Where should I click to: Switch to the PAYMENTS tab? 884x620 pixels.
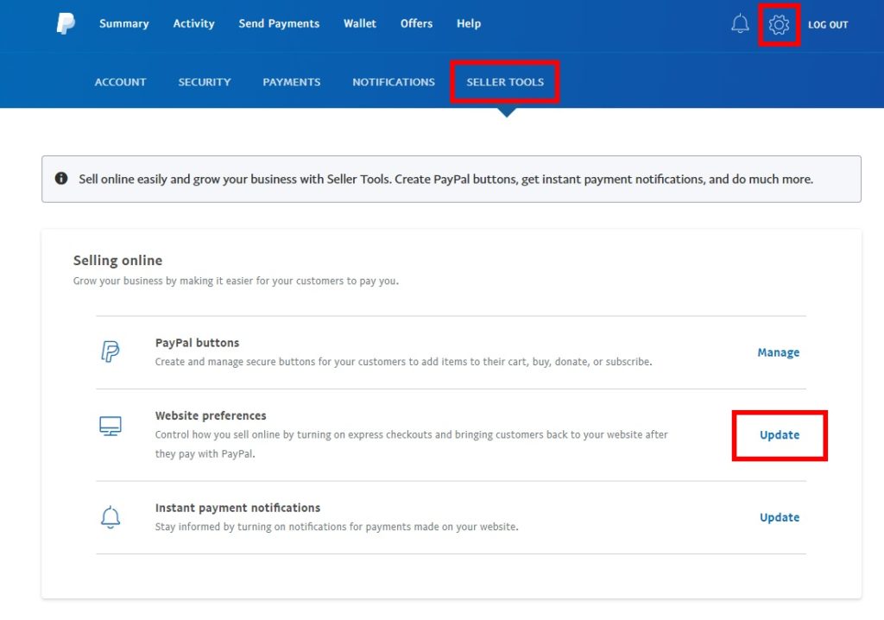click(292, 82)
